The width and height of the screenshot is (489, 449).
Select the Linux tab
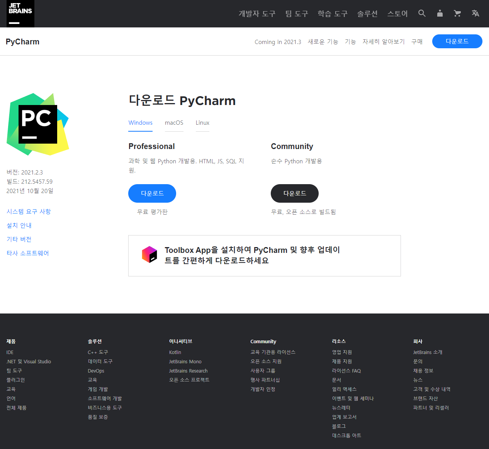coord(202,123)
